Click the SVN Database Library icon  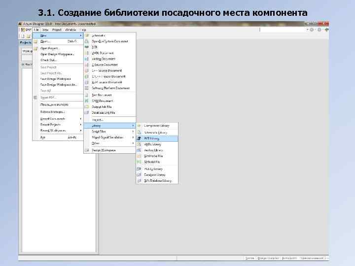139,181
